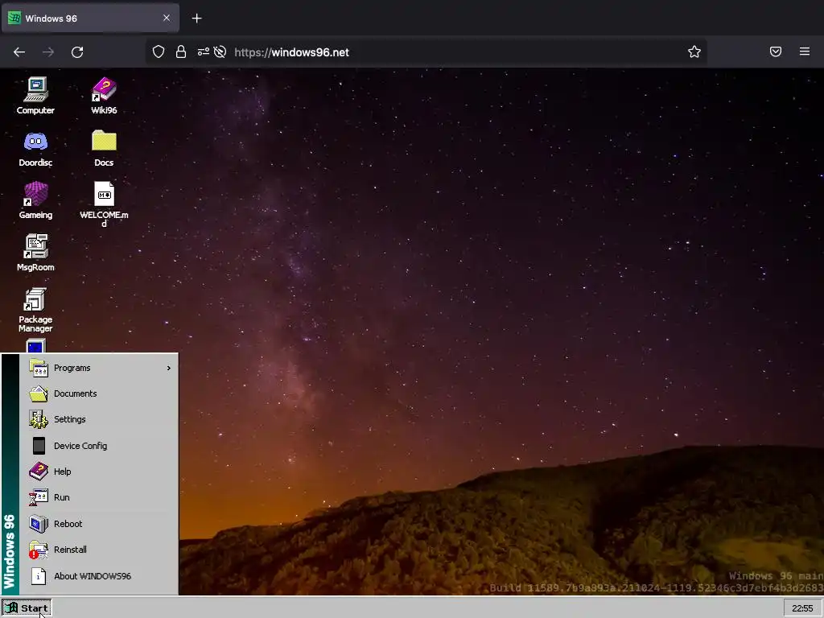Choose Settings from the Start menu
This screenshot has height=618, width=824.
[99, 419]
